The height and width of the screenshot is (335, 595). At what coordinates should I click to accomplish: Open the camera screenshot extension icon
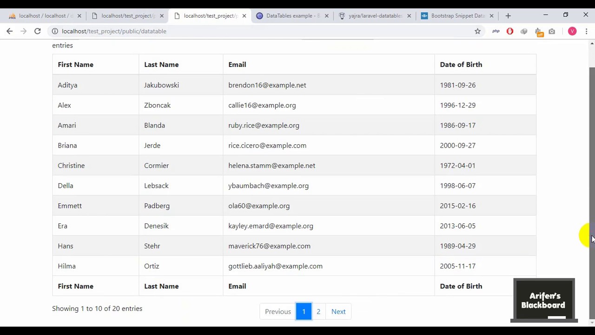[552, 31]
